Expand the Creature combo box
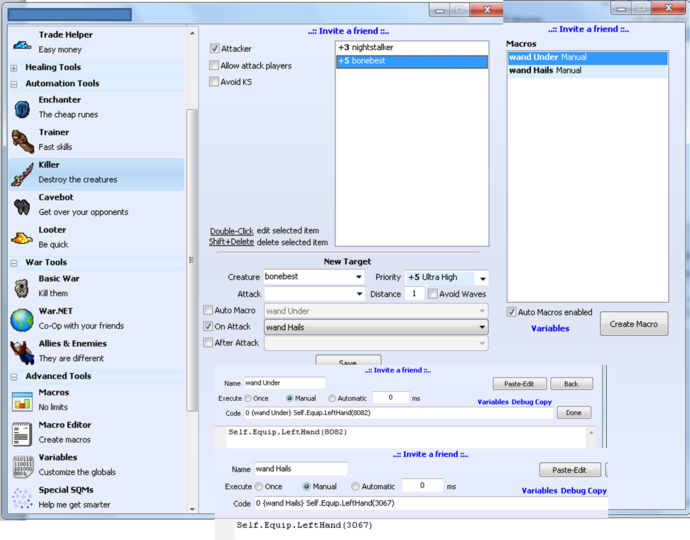The height and width of the screenshot is (540, 690). (359, 277)
